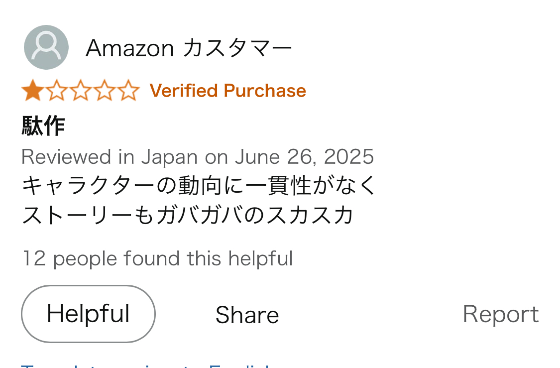The width and height of the screenshot is (560, 368).
Task: Share this review
Action: [x=247, y=315]
